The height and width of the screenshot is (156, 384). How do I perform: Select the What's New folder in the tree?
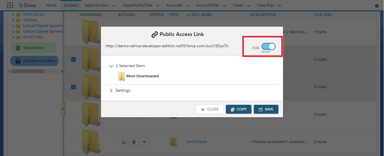click(33, 37)
